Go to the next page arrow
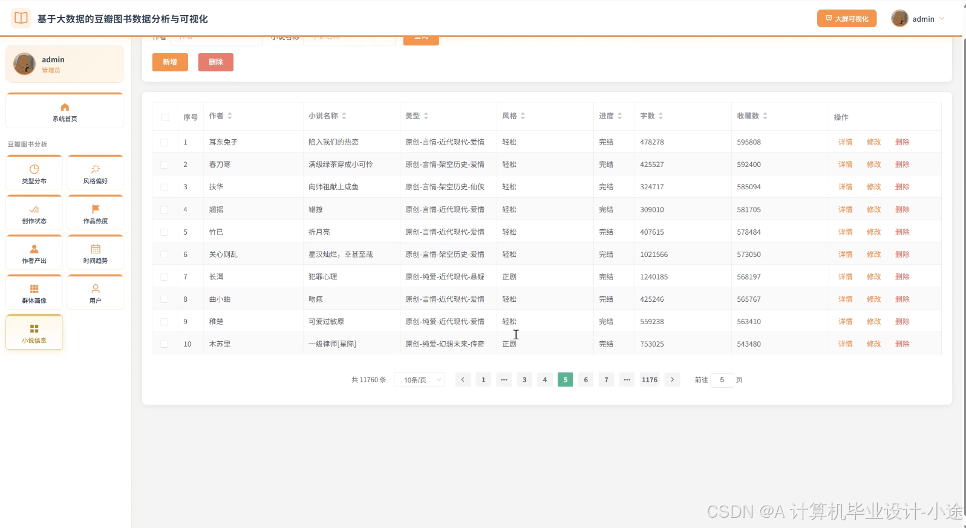 coord(672,380)
